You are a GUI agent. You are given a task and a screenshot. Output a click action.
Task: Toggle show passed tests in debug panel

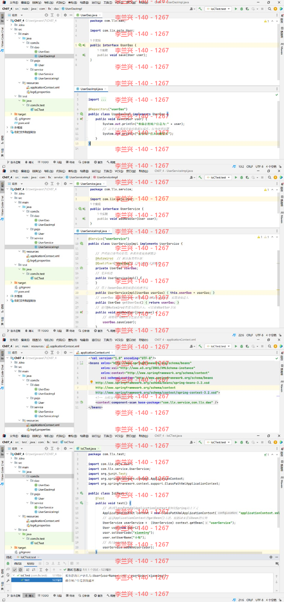[x=15, y=570]
